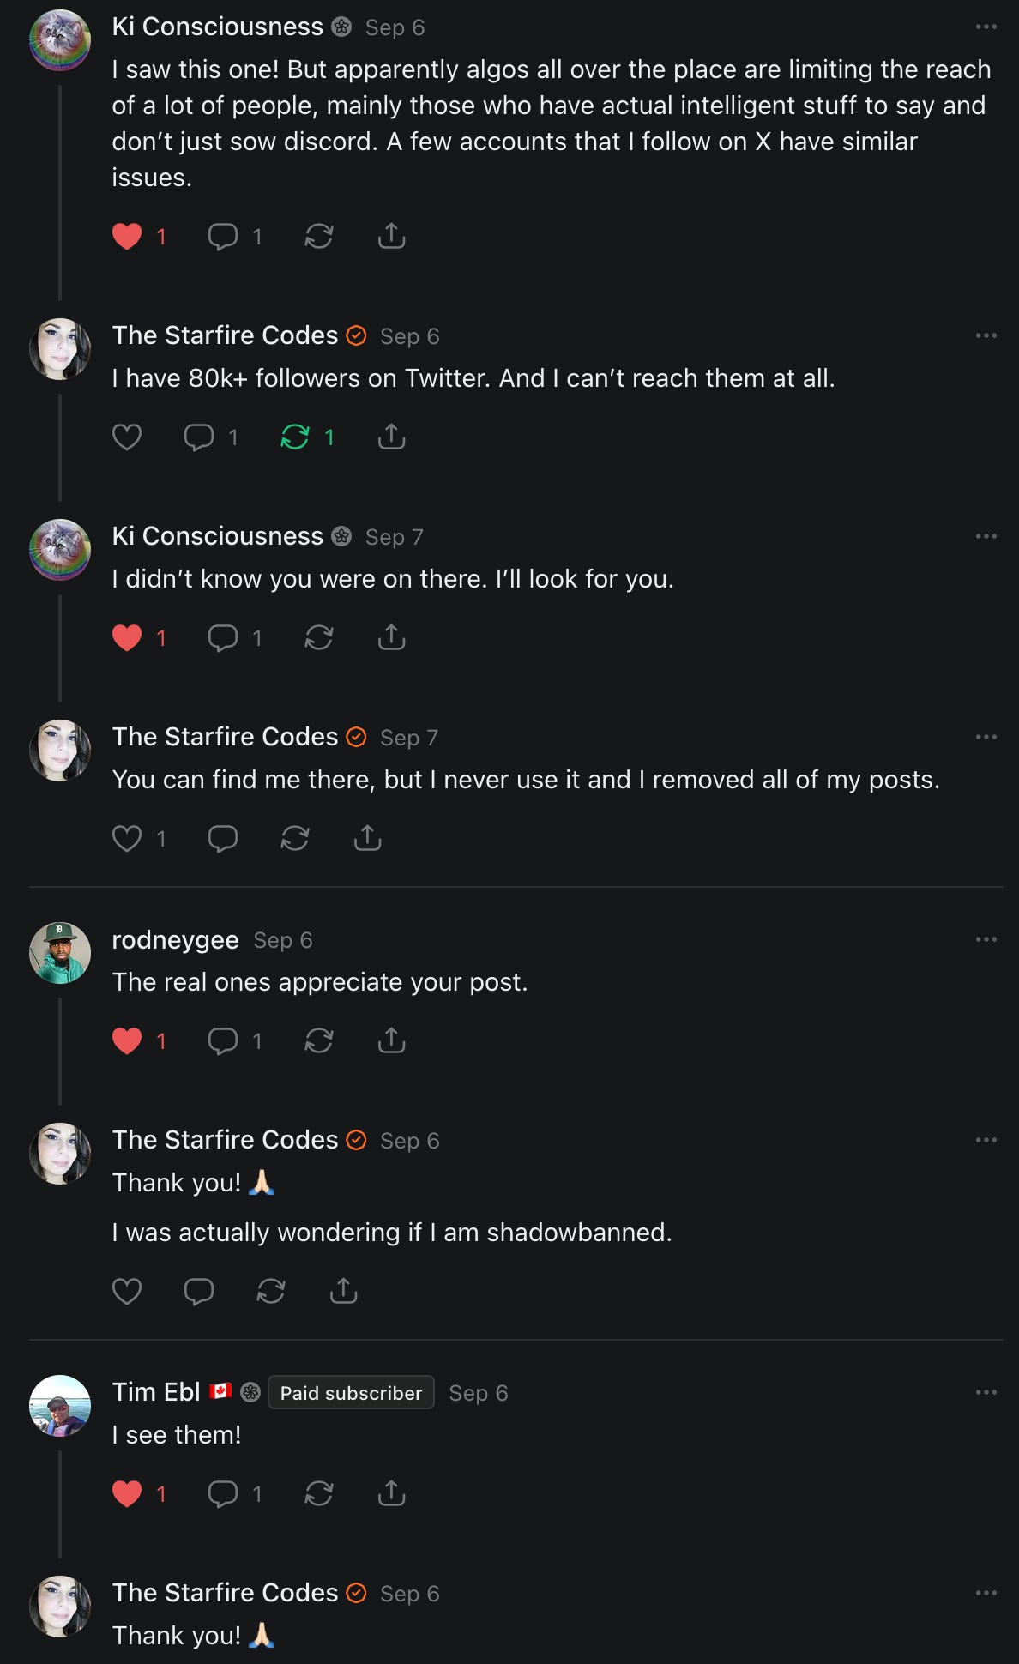Viewport: 1019px width, 1664px height.
Task: Open rodneygee's avatar picture
Action: pos(60,952)
